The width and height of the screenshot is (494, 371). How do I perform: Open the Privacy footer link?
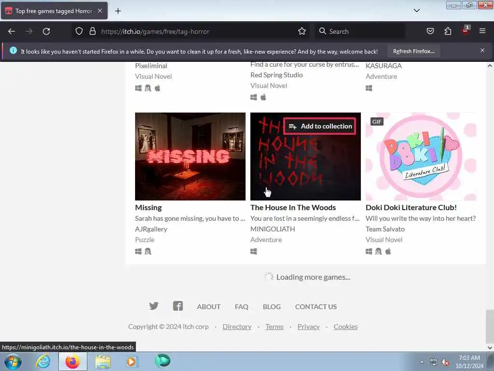[x=308, y=327]
